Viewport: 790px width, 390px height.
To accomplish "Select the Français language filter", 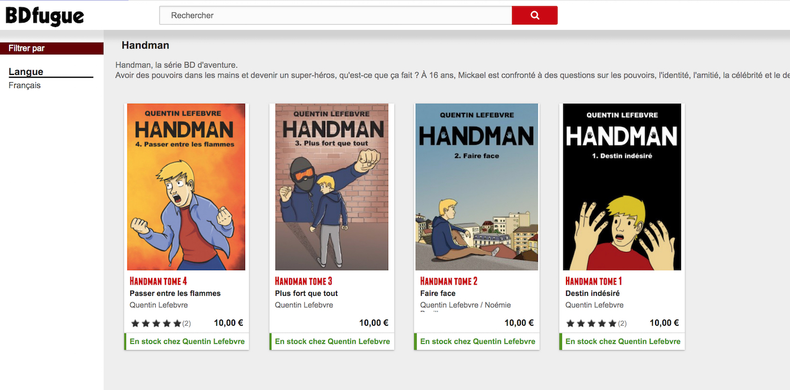I will pyautogui.click(x=25, y=86).
